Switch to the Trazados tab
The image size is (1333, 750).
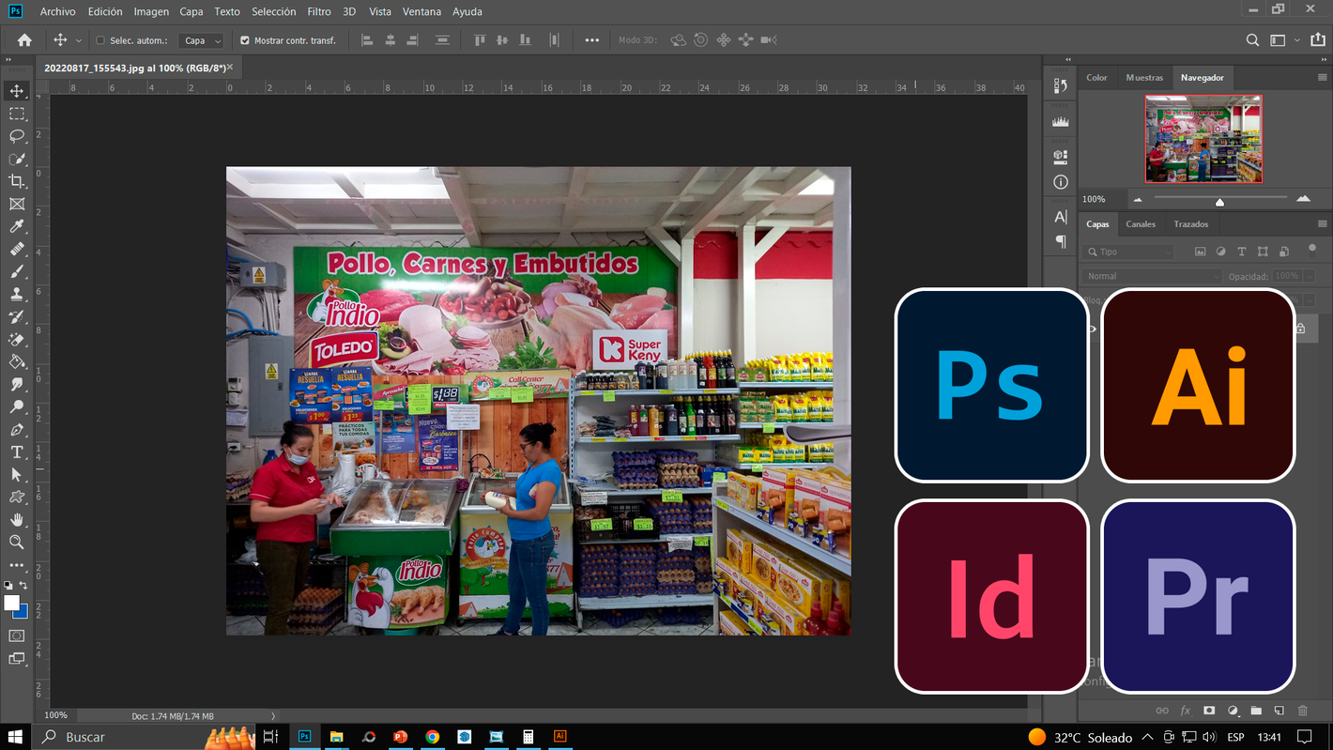pyautogui.click(x=1190, y=223)
